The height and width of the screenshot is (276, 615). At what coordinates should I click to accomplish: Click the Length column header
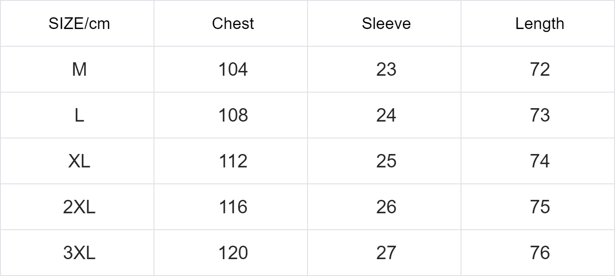click(540, 23)
